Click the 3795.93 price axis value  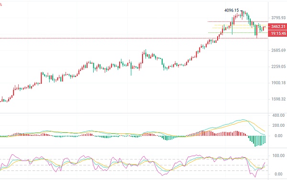pyautogui.click(x=278, y=18)
